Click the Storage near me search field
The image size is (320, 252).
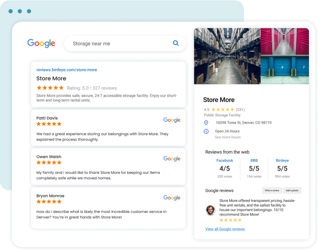(125, 43)
